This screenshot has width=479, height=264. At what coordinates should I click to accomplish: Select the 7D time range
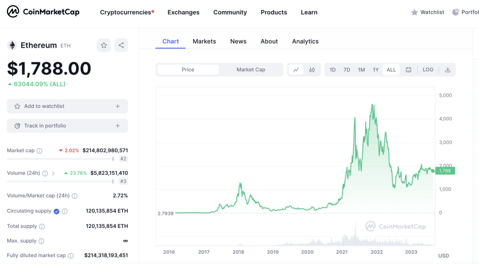[347, 70]
